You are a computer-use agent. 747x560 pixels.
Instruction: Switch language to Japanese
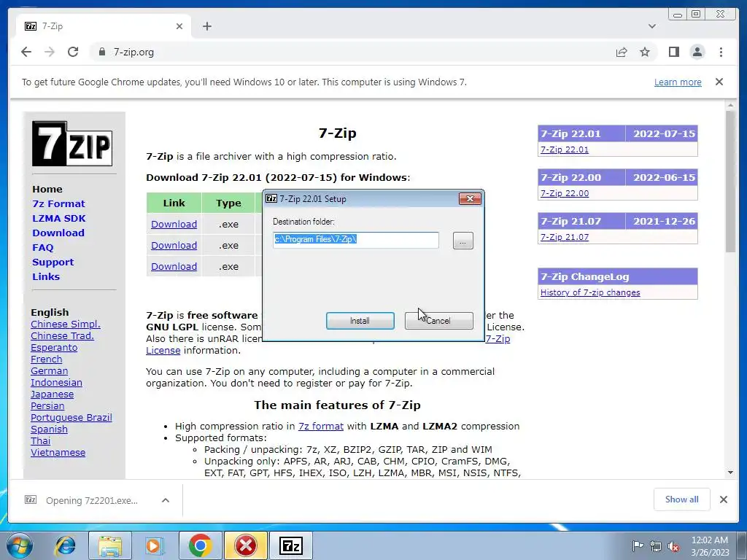[x=52, y=394]
